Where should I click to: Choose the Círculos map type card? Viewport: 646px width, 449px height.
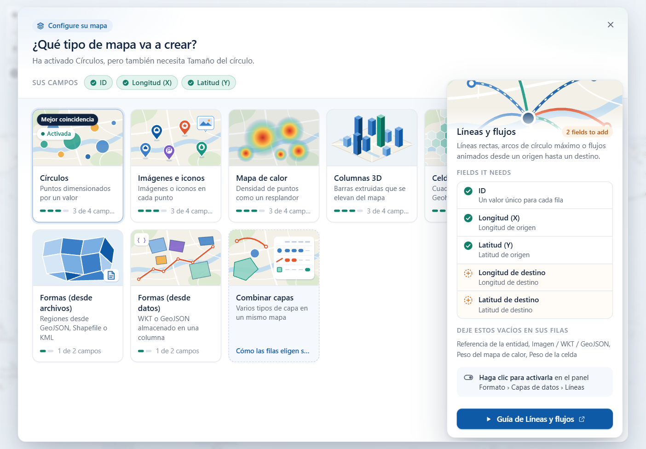pos(78,166)
